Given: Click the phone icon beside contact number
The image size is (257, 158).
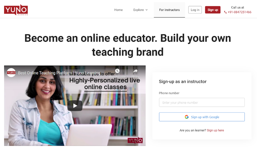Looking at the screenshot, I should tap(225, 12).
